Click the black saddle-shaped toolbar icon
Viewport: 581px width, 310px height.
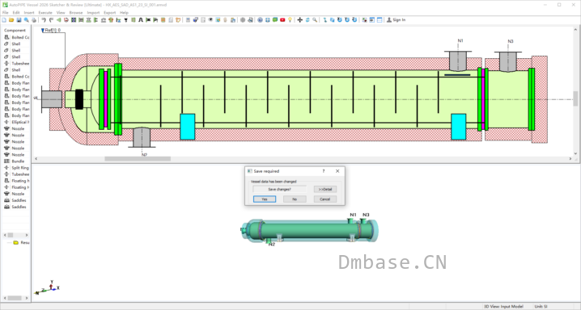[141, 20]
